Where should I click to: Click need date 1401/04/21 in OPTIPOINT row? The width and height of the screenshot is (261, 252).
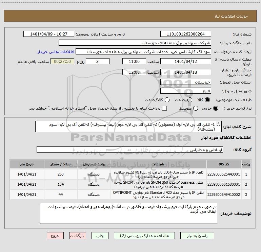[x=27, y=194]
